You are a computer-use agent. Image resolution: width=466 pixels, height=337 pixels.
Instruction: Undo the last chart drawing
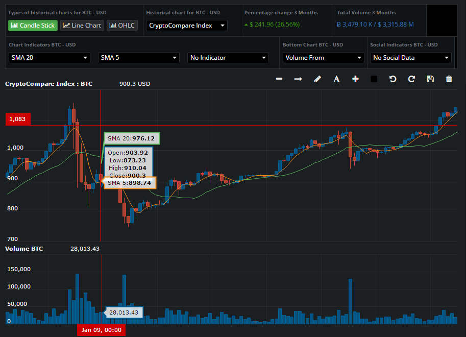pyautogui.click(x=393, y=79)
